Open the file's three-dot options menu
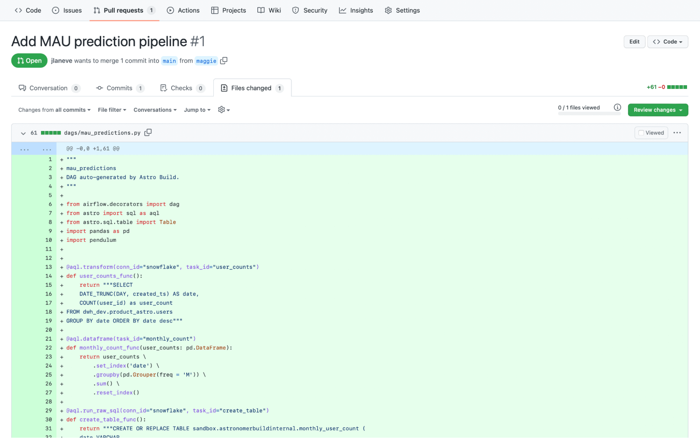 pos(677,132)
